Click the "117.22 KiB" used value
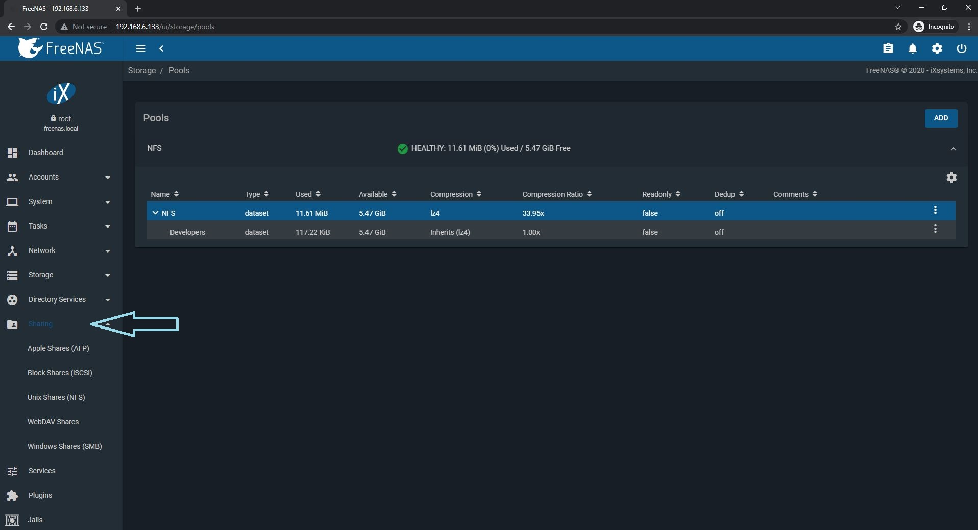The width and height of the screenshot is (978, 530). [x=312, y=232]
